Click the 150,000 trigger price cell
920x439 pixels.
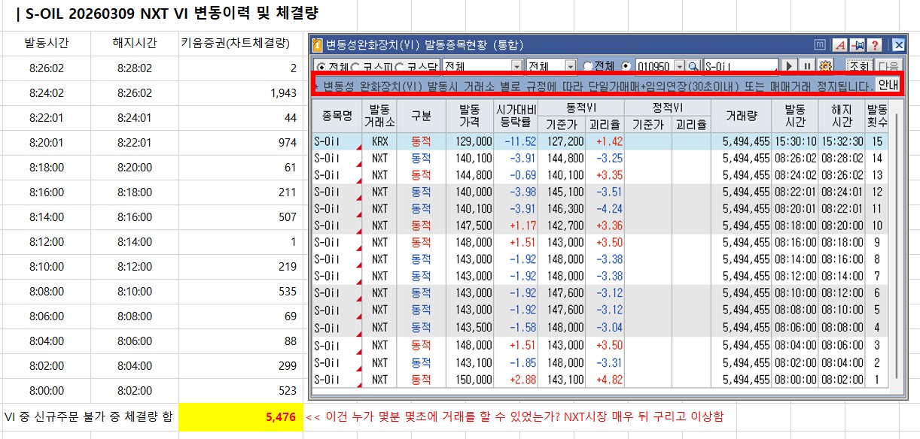[469, 380]
